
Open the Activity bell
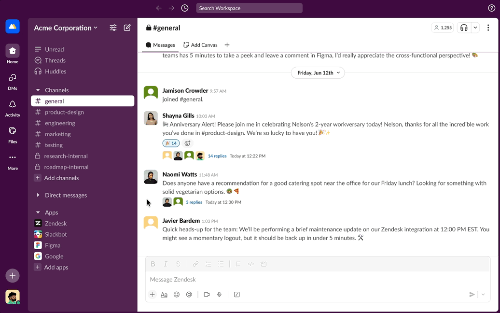tap(13, 109)
